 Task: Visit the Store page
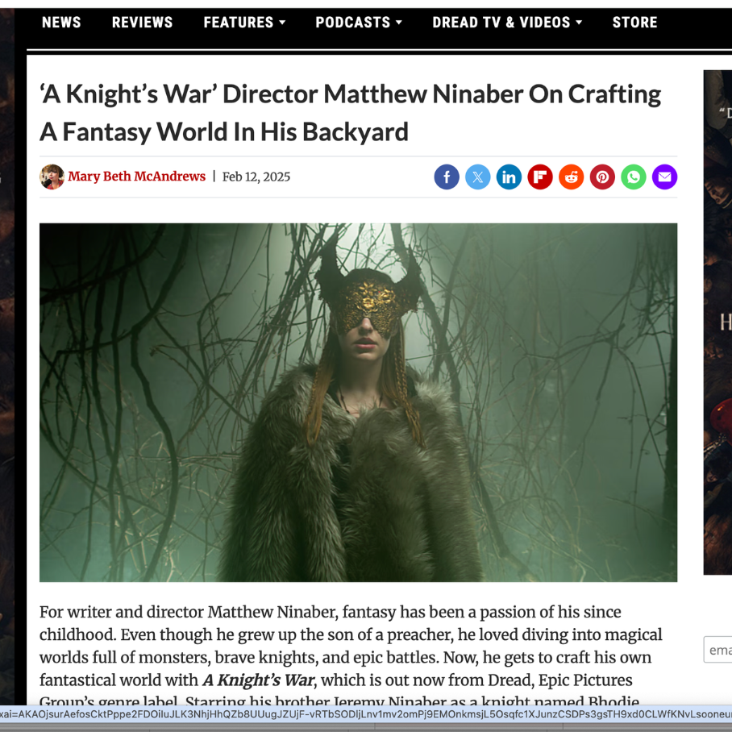634,23
